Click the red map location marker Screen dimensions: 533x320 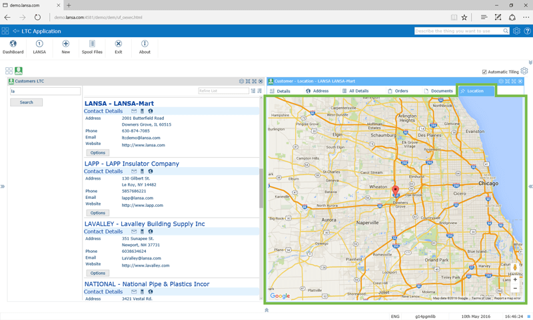tap(395, 190)
